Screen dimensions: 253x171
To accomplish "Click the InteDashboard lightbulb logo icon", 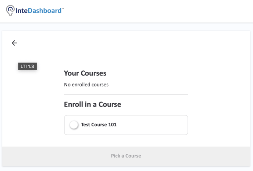I will pos(10,10).
